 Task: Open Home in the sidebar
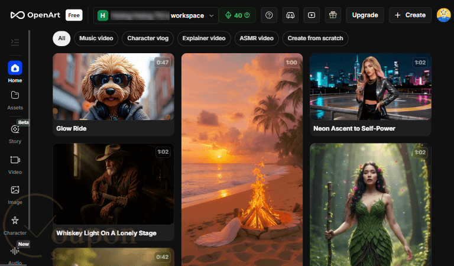15,72
